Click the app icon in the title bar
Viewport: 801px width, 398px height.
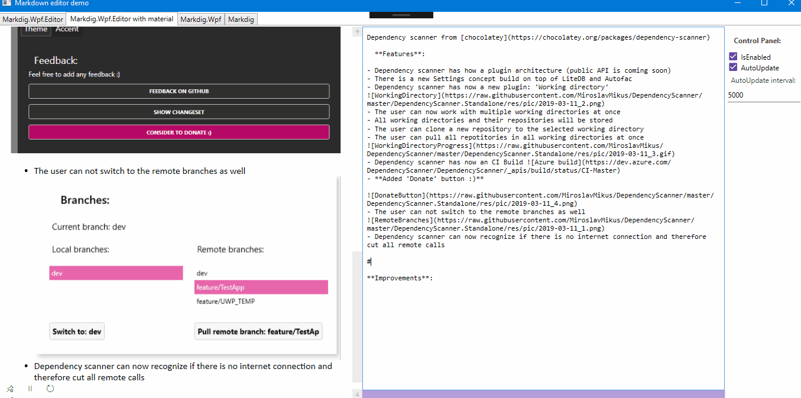tap(6, 3)
